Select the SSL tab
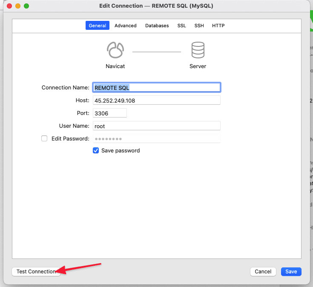This screenshot has height=287, width=313. pos(181,26)
